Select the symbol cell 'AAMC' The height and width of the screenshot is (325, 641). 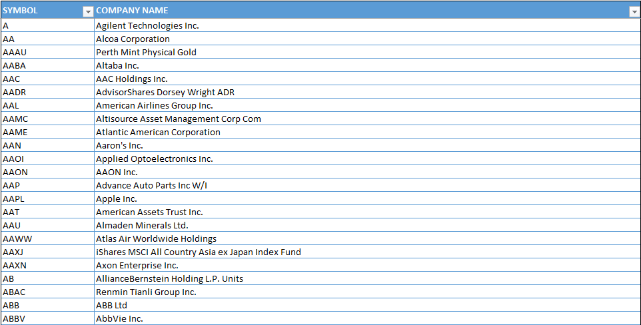point(47,119)
